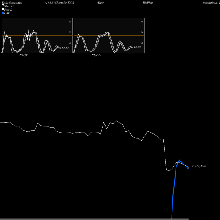
Task: Click the FULL label under chart
Action: [96, 55]
